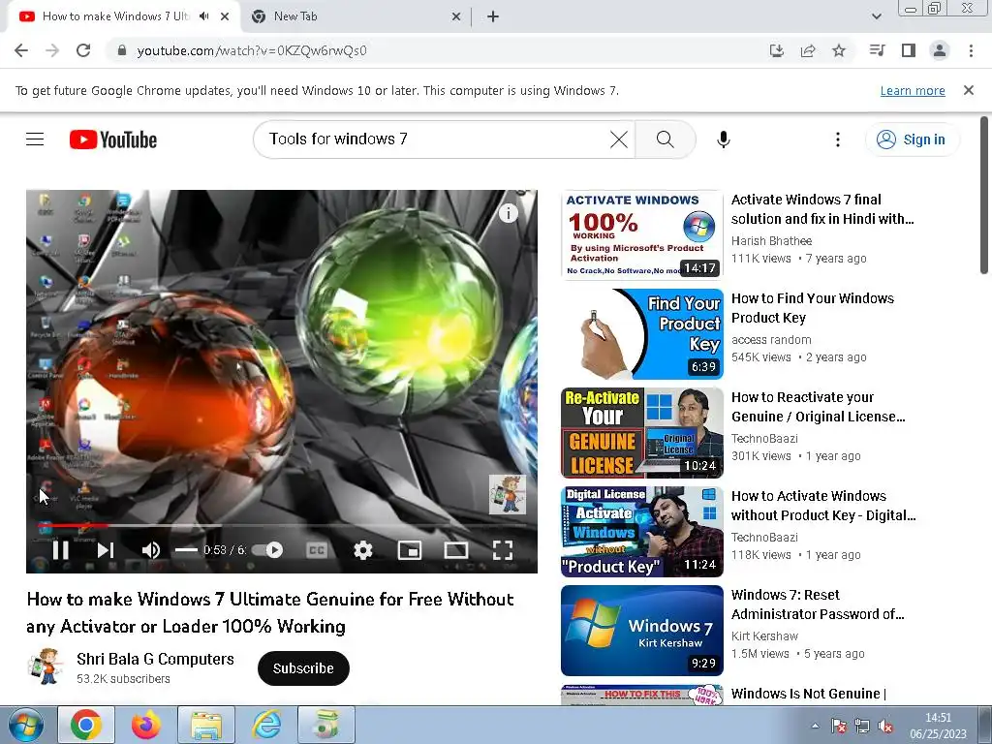Enter fullscreen video mode

pyautogui.click(x=503, y=550)
